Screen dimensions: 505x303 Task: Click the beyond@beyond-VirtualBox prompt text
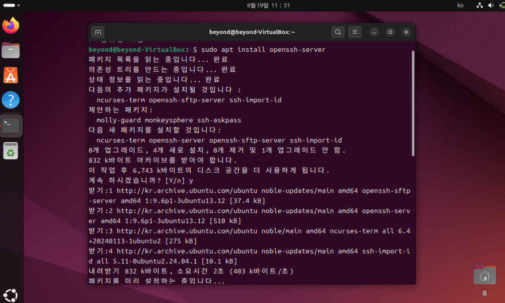pos(137,50)
